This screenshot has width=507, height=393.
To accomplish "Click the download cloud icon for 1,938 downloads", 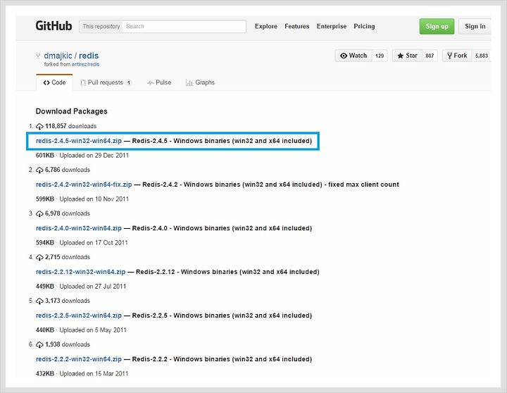I will coord(39,344).
